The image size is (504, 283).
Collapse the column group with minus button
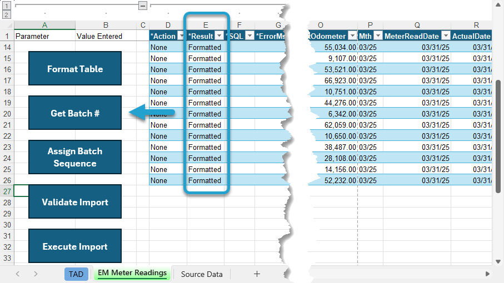point(143,6)
